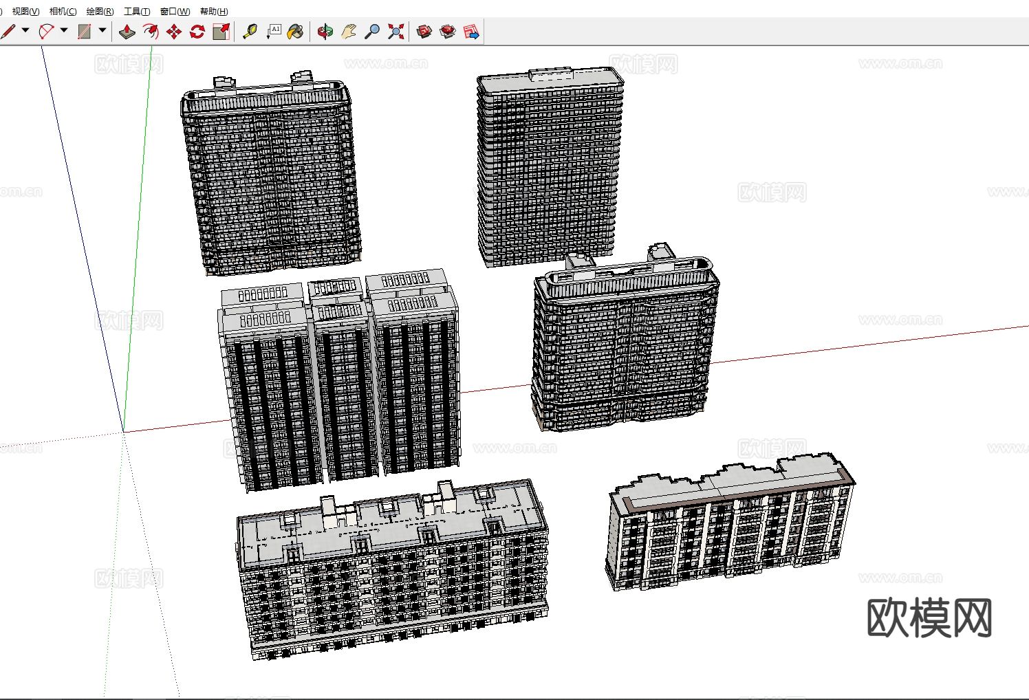
Task: Open the 视图(V) menu
Action: coord(25,11)
